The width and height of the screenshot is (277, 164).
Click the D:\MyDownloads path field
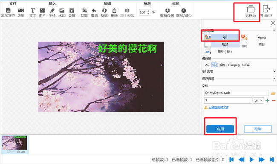tap(237, 93)
